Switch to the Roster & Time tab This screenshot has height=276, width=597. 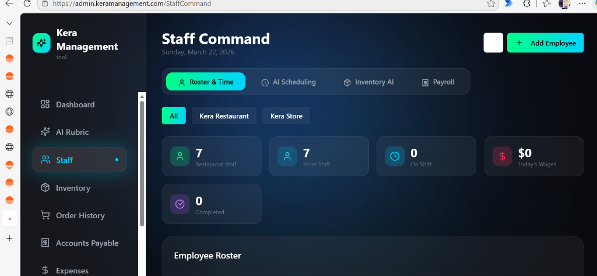click(206, 82)
